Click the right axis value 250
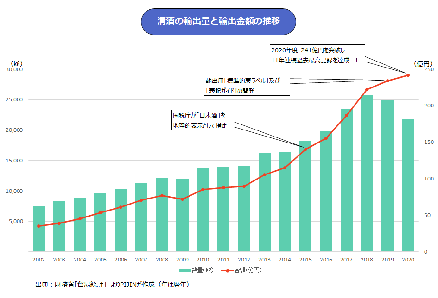438x298 pixels. tap(429, 69)
